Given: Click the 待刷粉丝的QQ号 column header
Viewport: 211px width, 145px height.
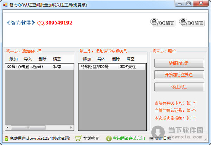Looking at the screenshot, I should [x=98, y=67].
